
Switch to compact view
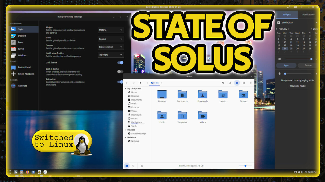pos(251,83)
